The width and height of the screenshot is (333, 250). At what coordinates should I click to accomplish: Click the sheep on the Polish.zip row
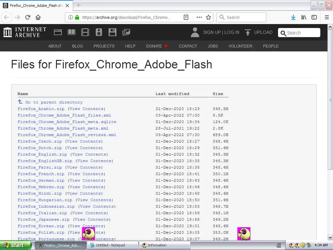click(x=88, y=234)
